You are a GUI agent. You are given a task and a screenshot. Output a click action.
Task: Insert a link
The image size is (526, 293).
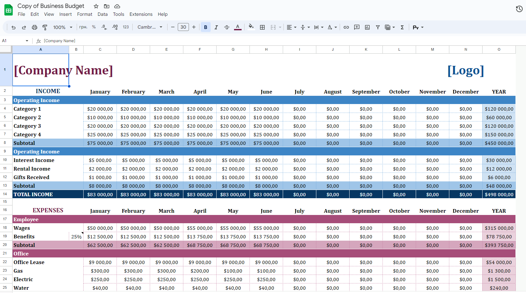(x=346, y=27)
